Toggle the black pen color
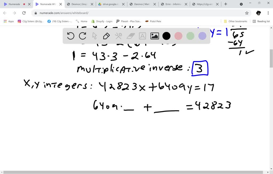The width and height of the screenshot is (273, 174). (x=166, y=36)
